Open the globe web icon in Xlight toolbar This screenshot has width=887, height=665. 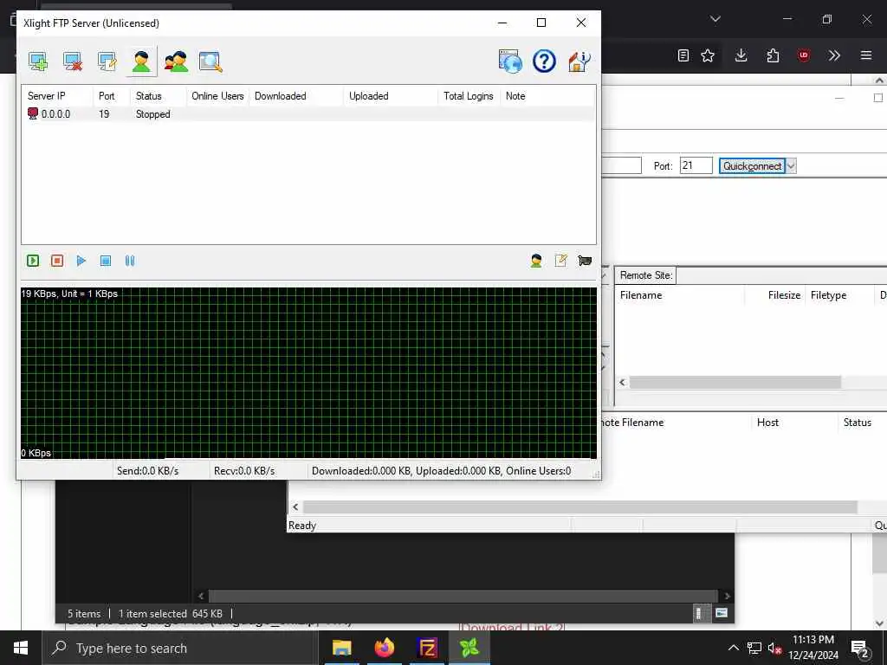pos(510,61)
